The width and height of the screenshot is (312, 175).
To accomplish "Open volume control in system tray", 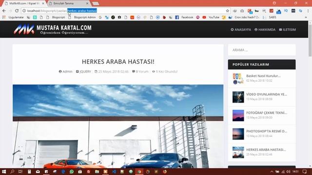I will tap(288, 172).
